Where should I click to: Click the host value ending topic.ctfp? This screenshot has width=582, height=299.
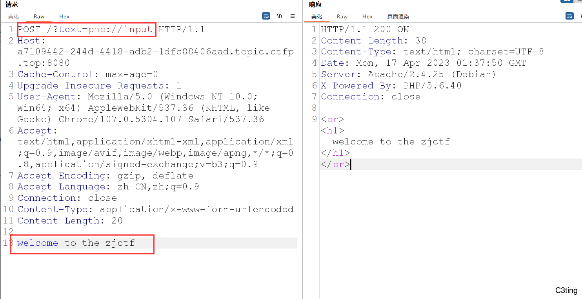pos(155,52)
